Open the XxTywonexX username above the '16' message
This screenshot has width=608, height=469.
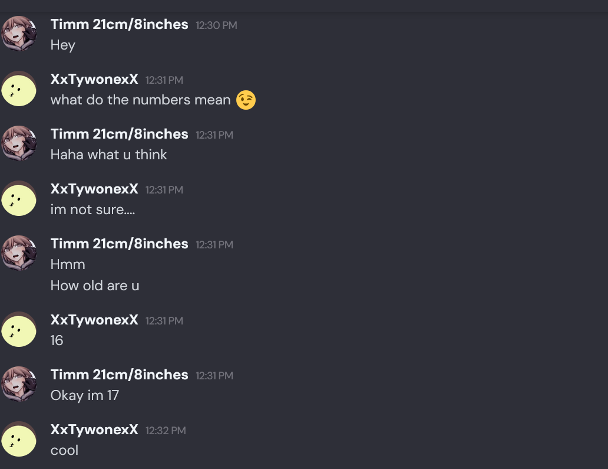point(94,320)
